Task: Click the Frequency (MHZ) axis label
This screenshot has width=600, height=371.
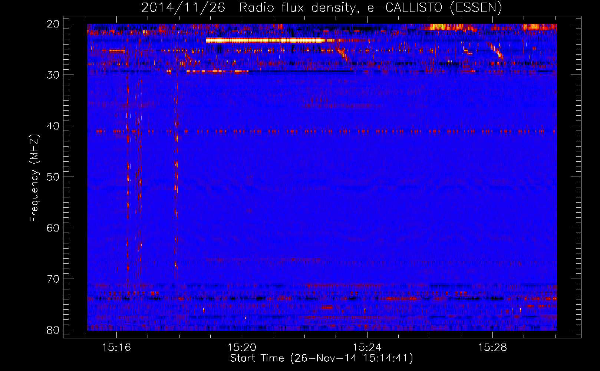Action: pyautogui.click(x=34, y=178)
